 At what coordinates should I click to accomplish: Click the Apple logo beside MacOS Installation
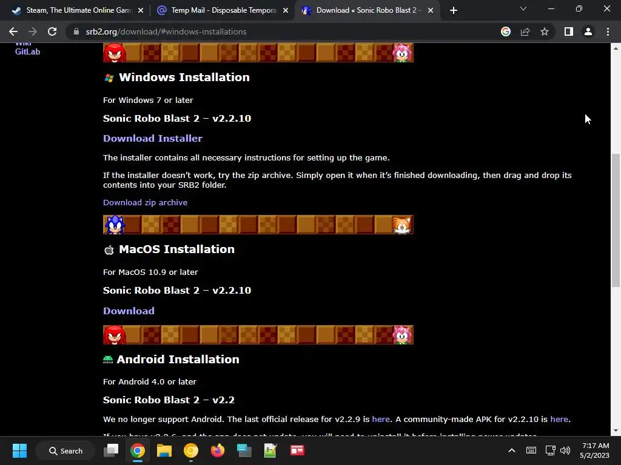tap(109, 250)
